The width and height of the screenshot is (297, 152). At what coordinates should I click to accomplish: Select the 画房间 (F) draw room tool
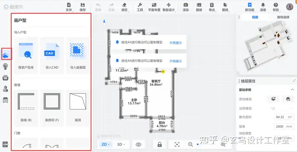coord(52,108)
